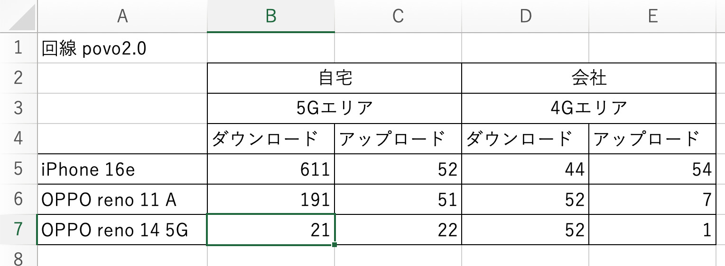
Task: Select the 4Gエリア cell
Action: [588, 108]
